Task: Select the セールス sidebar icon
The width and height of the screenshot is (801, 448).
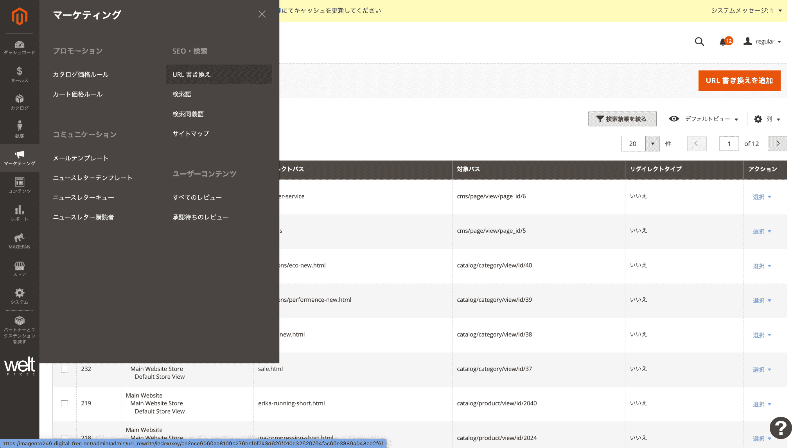Action: (x=20, y=74)
